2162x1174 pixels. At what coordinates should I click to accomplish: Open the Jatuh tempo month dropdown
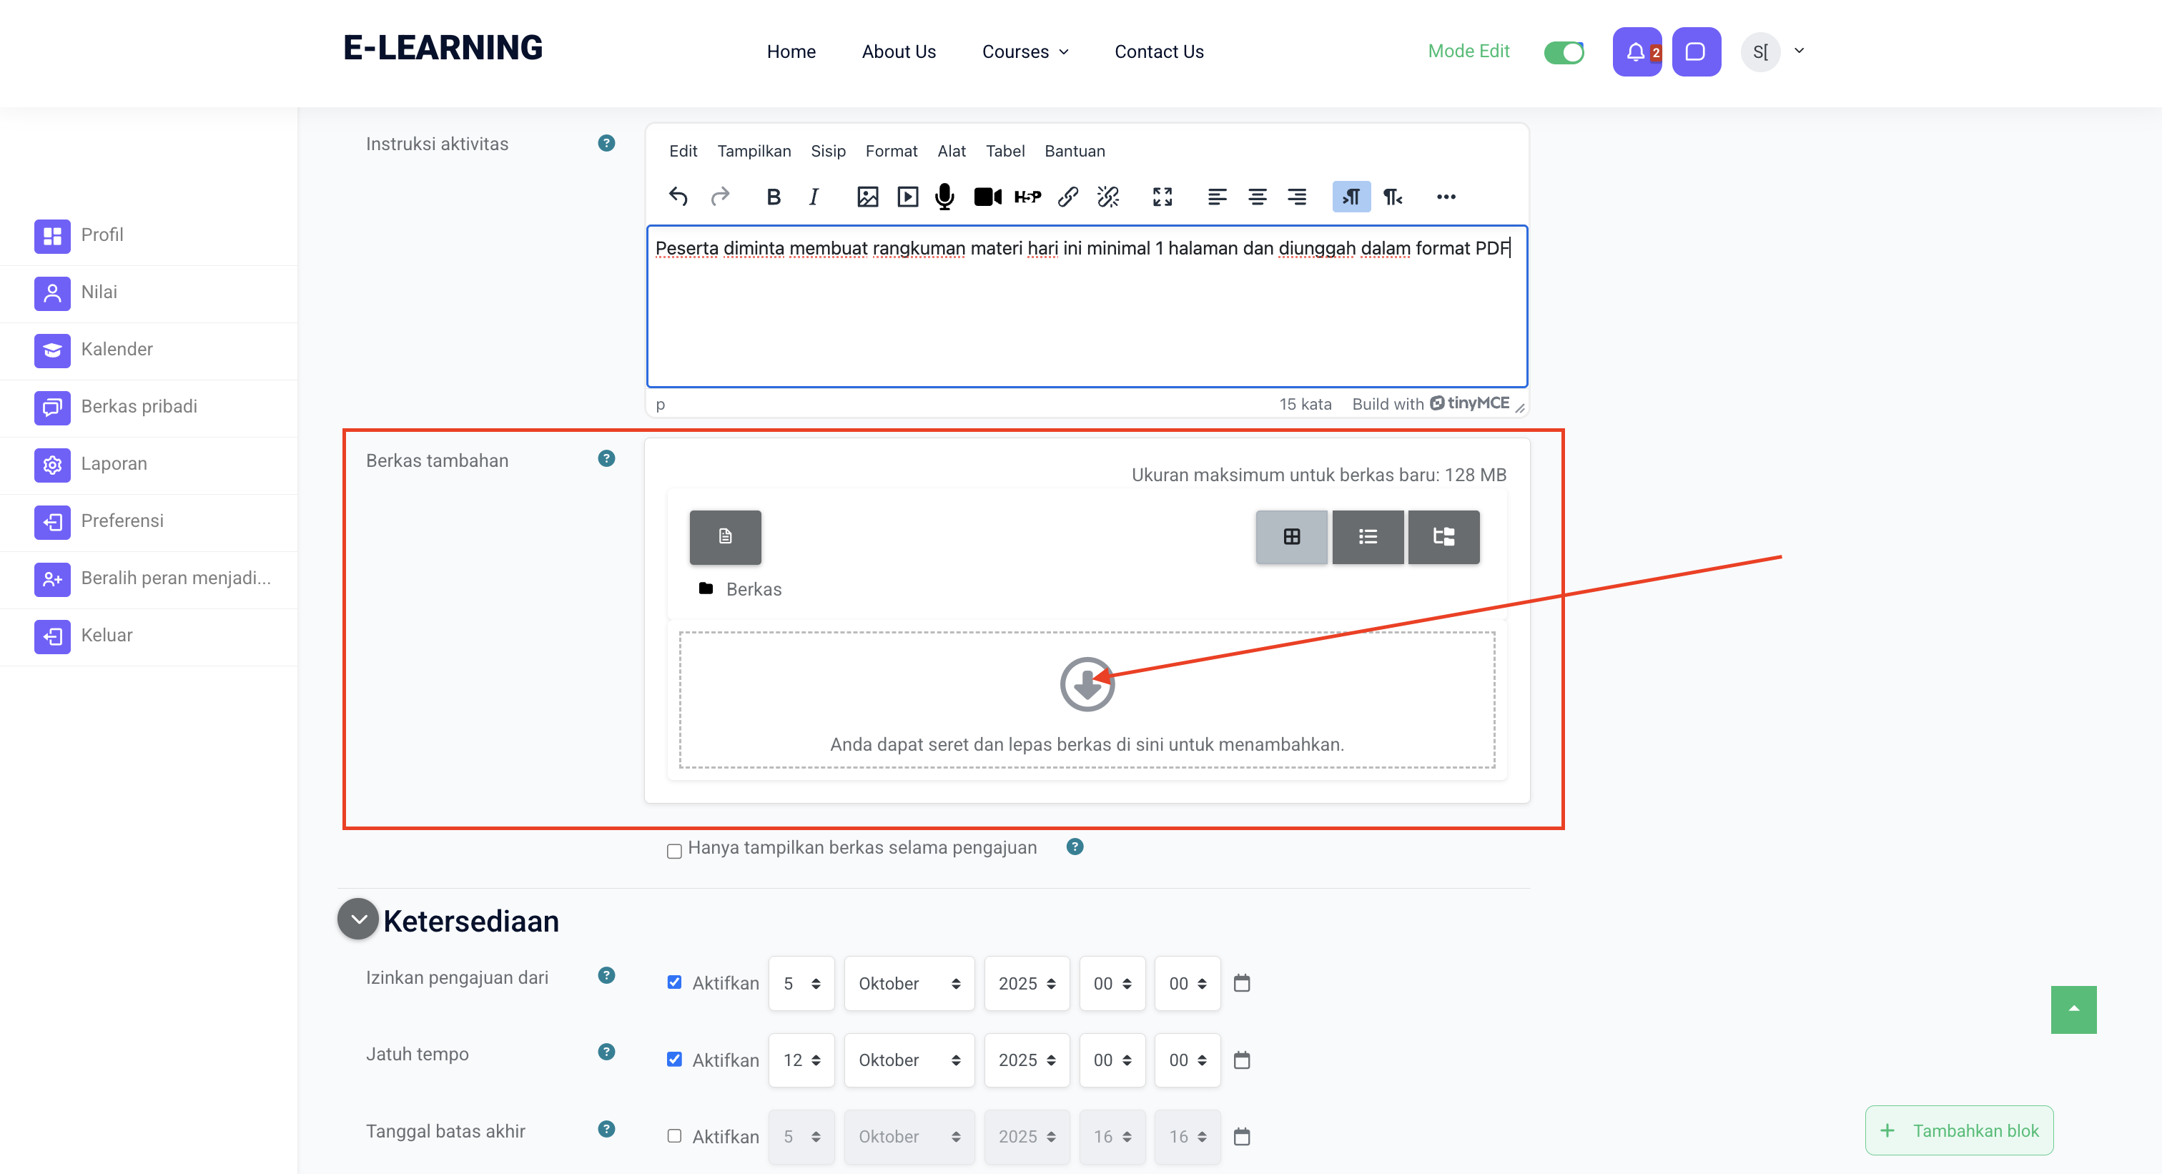click(908, 1060)
